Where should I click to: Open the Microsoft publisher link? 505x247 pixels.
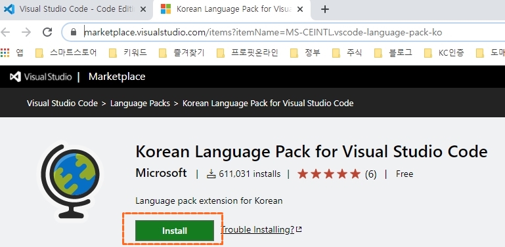pyautogui.click(x=161, y=173)
